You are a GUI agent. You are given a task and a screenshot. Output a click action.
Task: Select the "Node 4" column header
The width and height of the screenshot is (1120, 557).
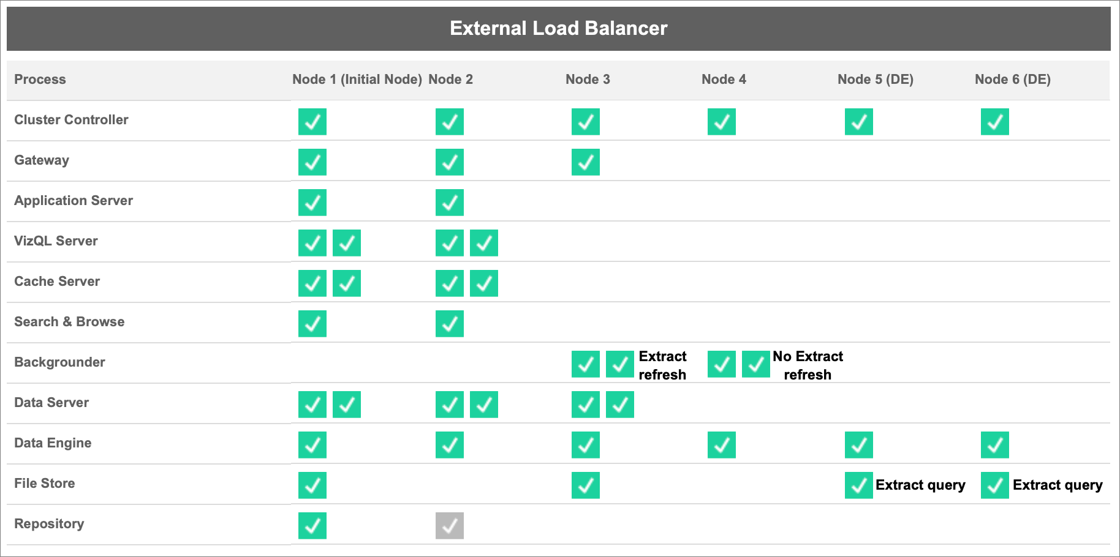point(724,80)
